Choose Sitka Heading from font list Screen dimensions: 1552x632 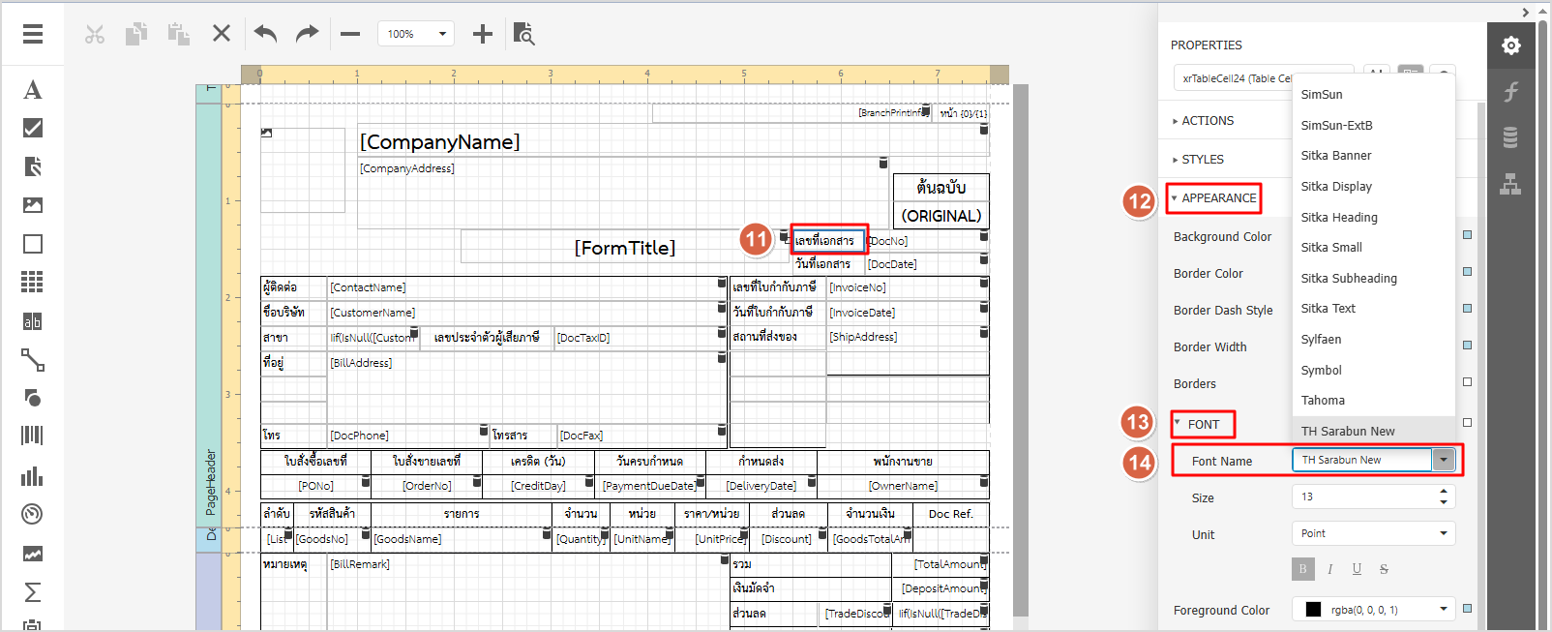click(x=1339, y=218)
